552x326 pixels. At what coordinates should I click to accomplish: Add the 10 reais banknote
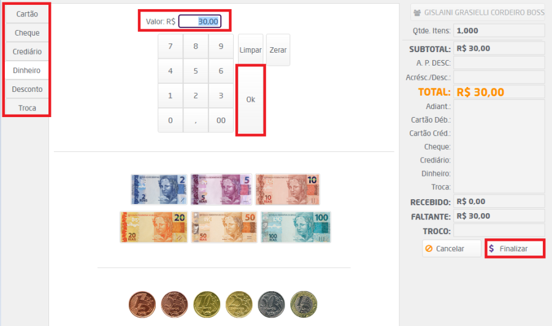287,189
